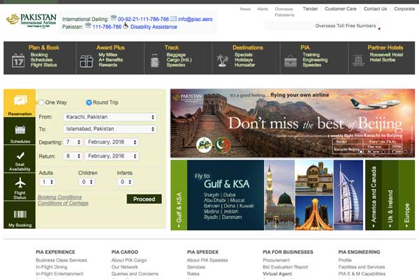This screenshot has height=279, width=419.
Task: Open the Booking Conditions link
Action: pyautogui.click(x=59, y=197)
